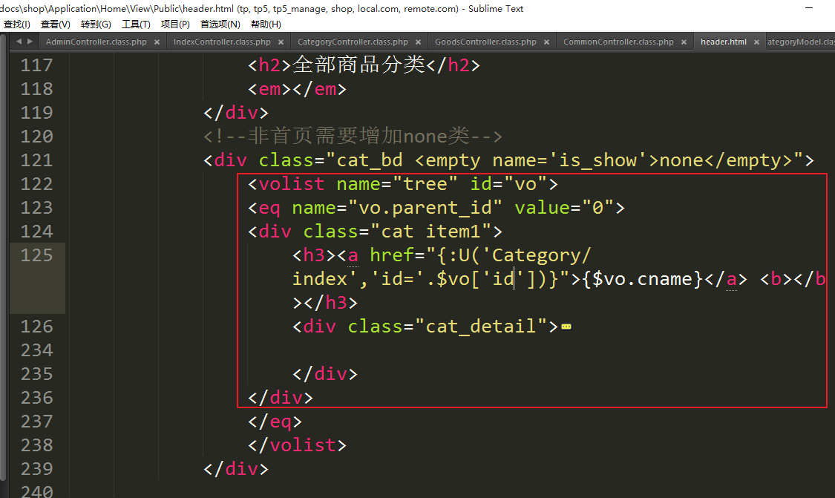Open the 查看(V) View menu

coord(55,24)
